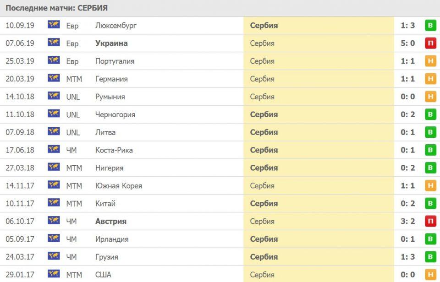Click the flag icon beside Украина match
Screen dimensions: 440x282
pos(54,43)
